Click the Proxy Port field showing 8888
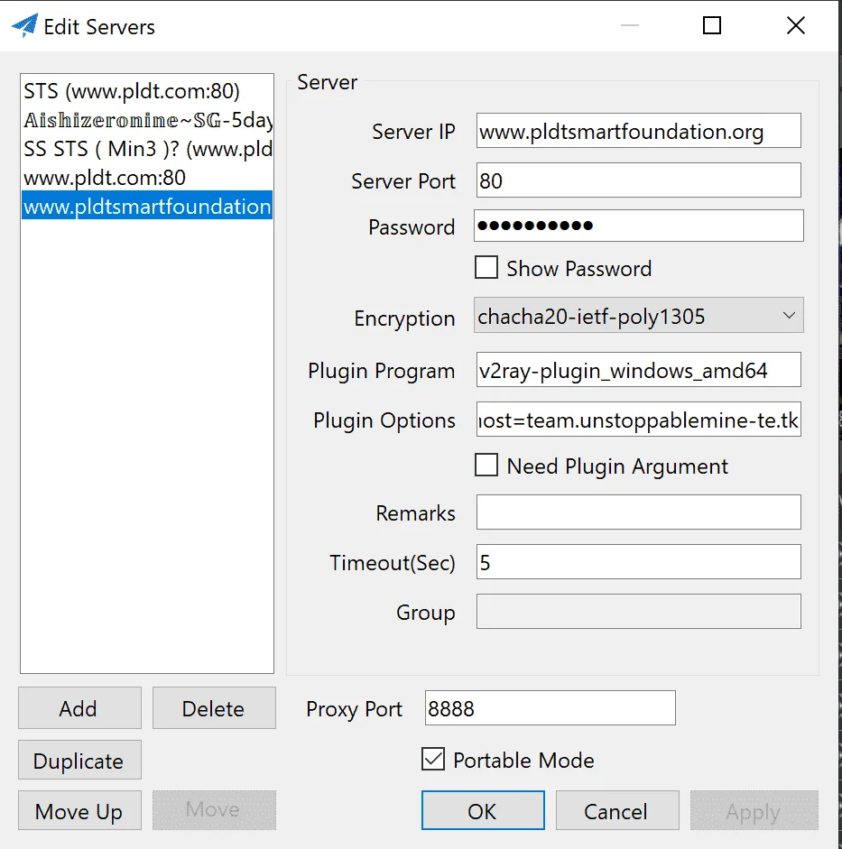The image size is (842, 849). pyautogui.click(x=551, y=707)
